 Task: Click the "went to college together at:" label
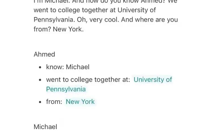click(x=88, y=80)
